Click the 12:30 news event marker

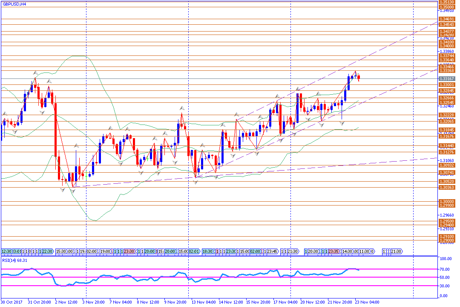point(6,252)
